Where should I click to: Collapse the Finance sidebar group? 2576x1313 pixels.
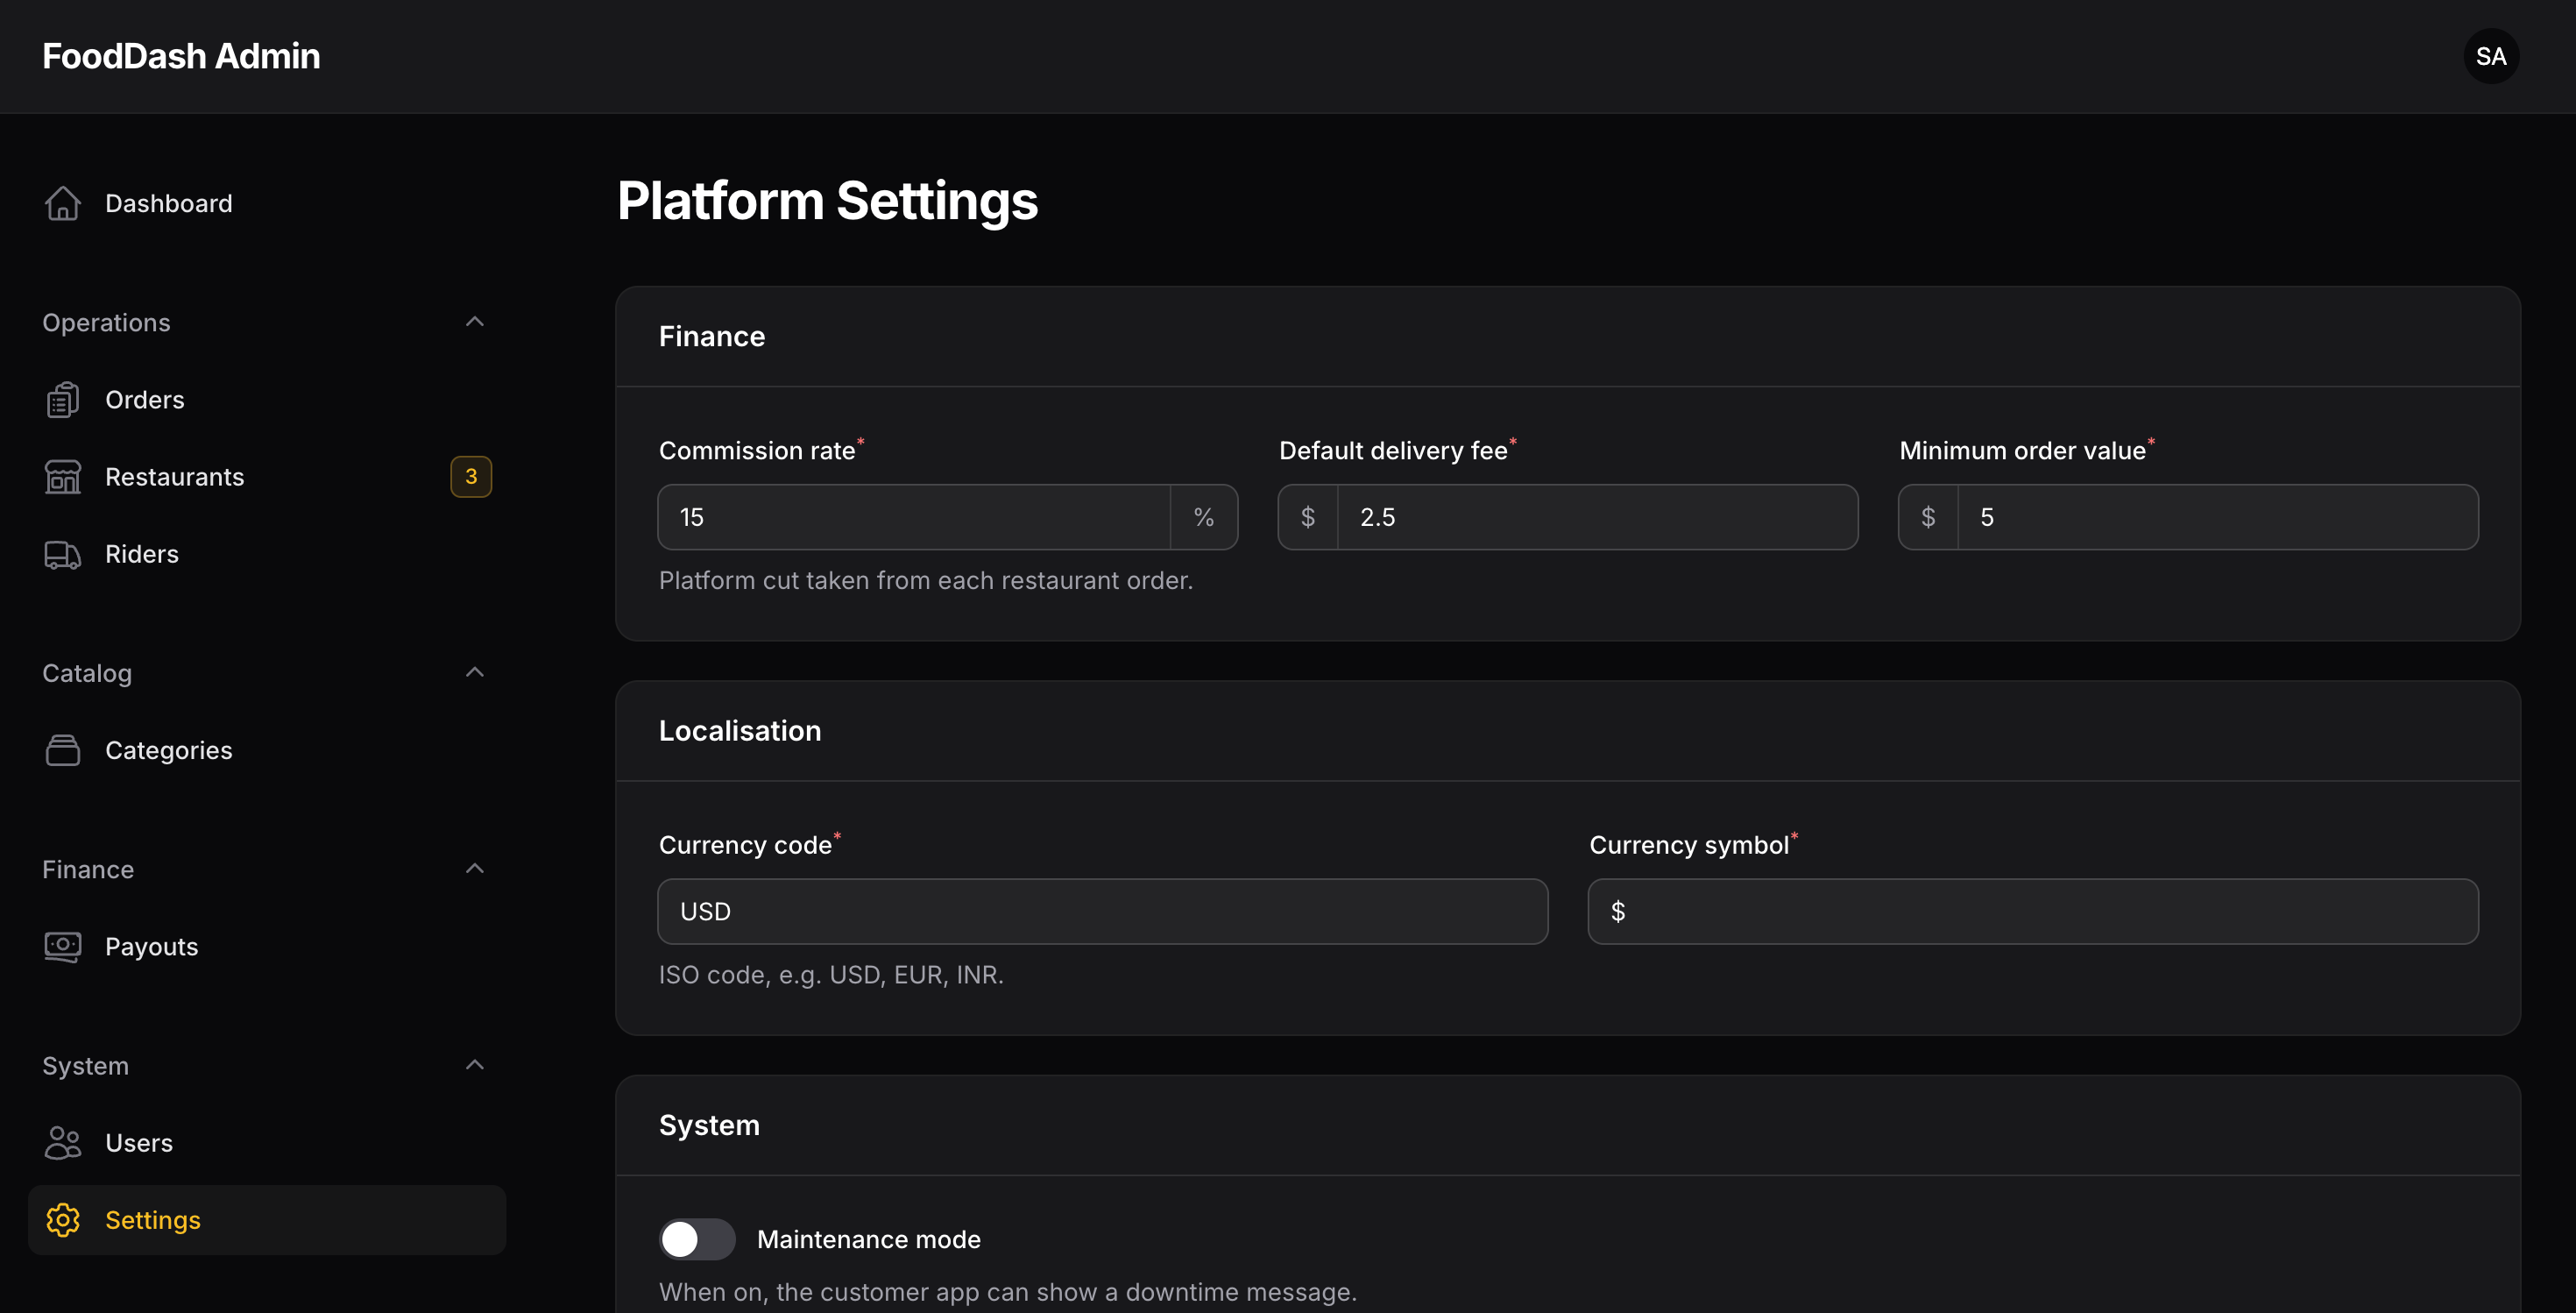475,869
